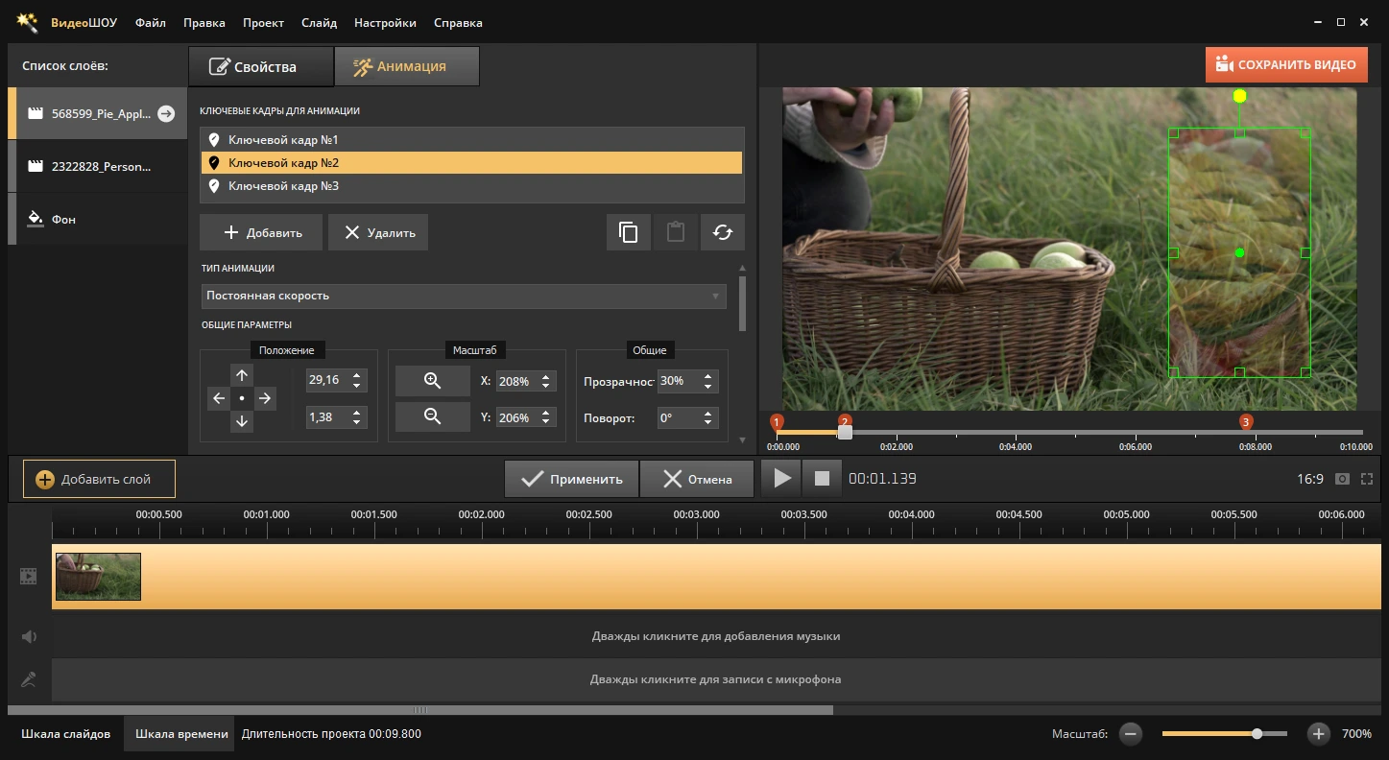
Task: Open the Постоянная скорость animation type dropdown
Action: (464, 296)
